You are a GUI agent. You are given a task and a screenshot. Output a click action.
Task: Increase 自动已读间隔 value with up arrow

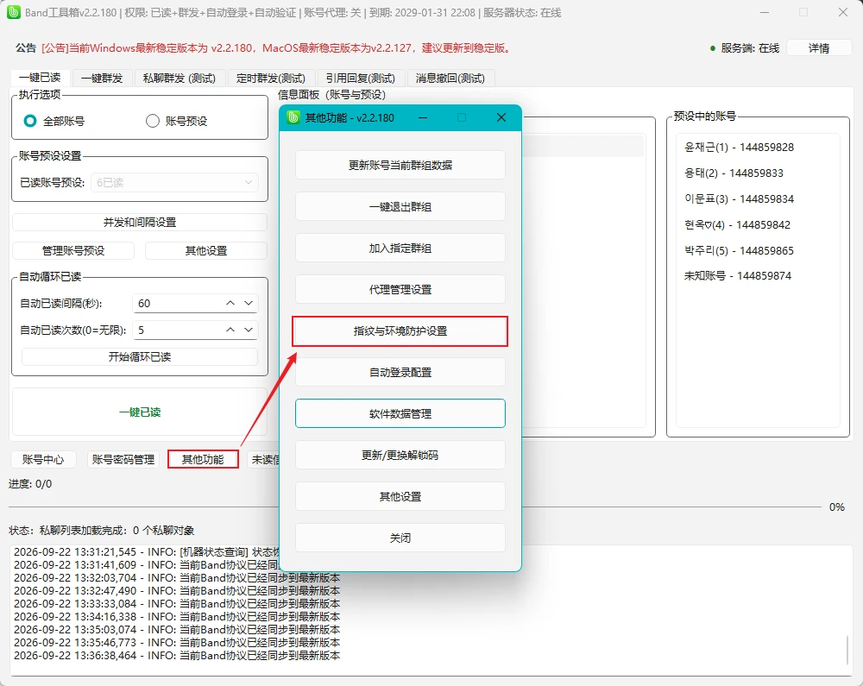coord(230,303)
